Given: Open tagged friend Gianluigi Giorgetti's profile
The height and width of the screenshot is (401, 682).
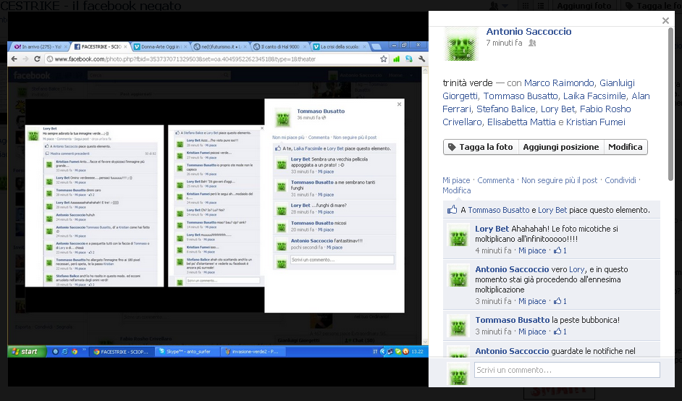Looking at the screenshot, I should click(x=539, y=89).
